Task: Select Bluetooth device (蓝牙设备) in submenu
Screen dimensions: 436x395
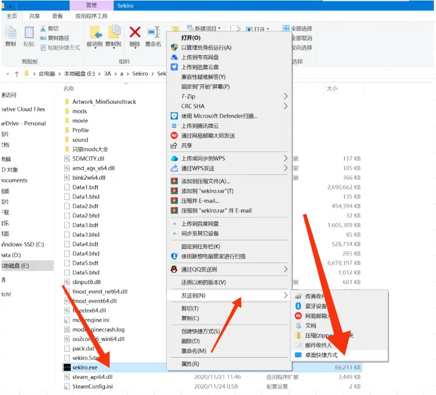Action: [339, 306]
